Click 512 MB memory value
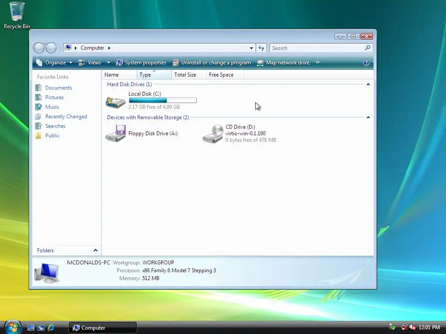Image resolution: width=446 pixels, height=334 pixels. coord(151,278)
